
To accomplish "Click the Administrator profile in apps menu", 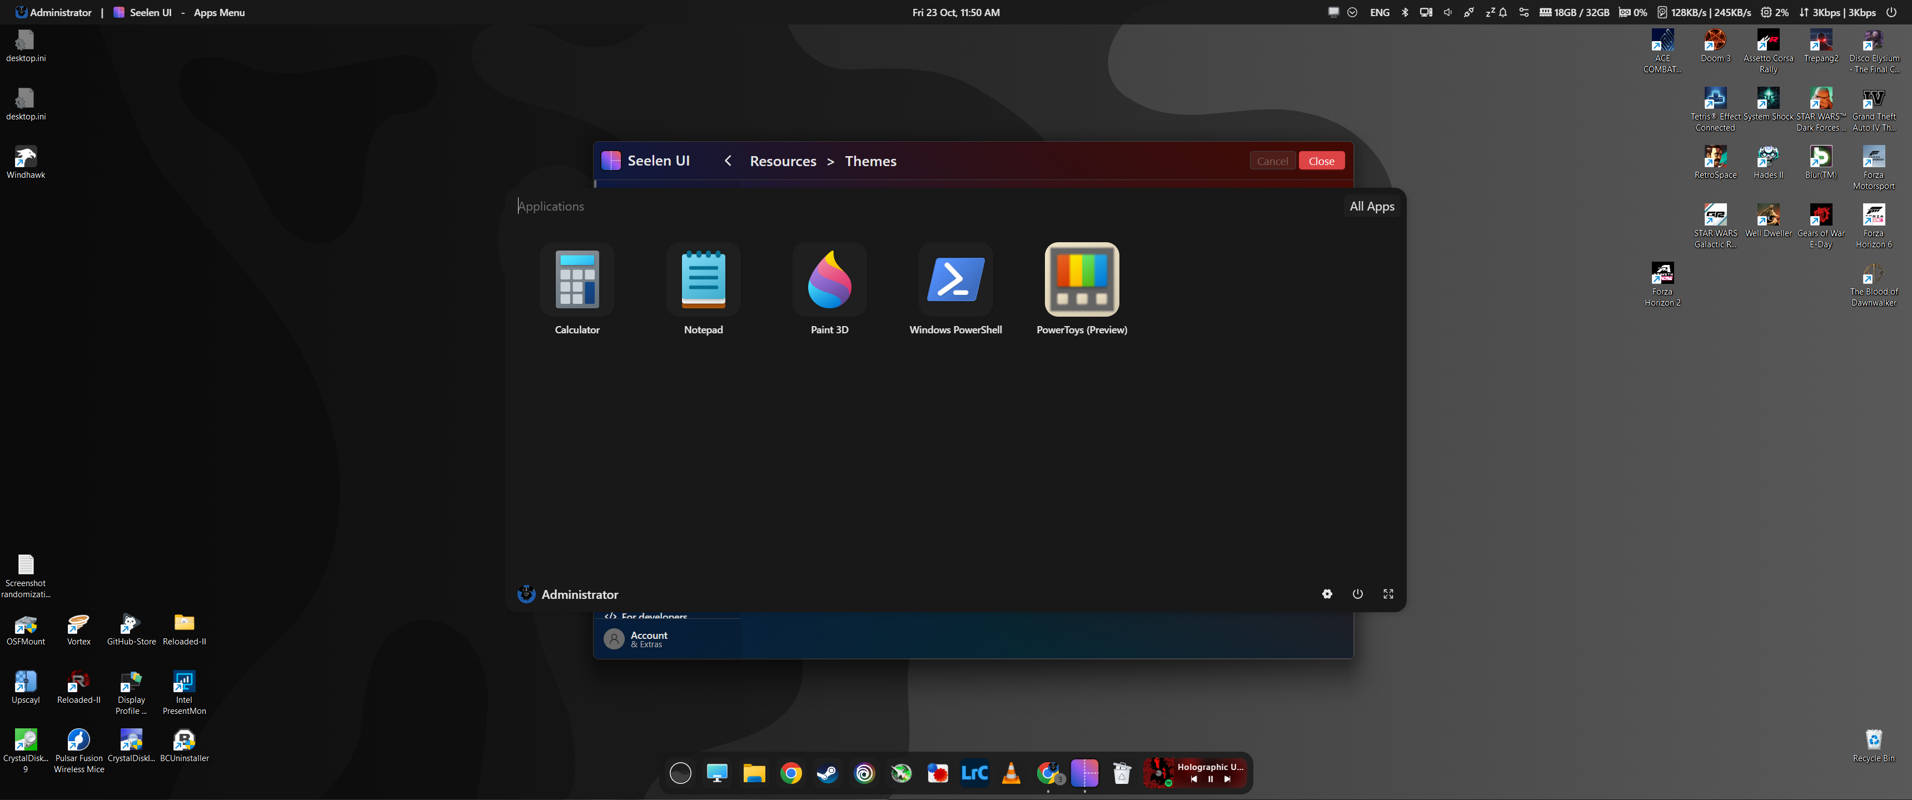I will 568,594.
